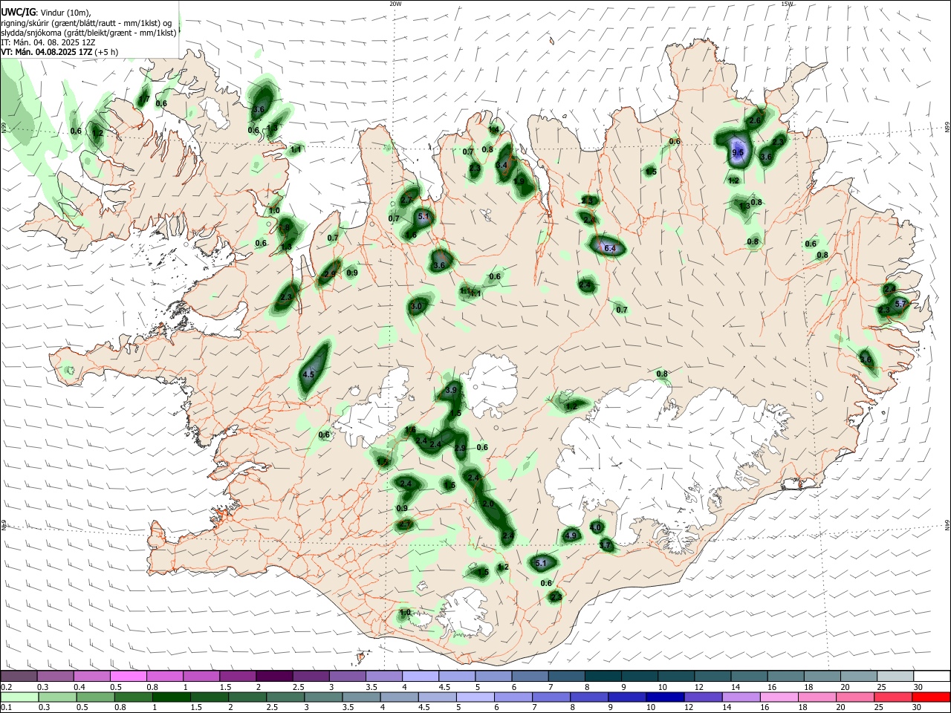This screenshot has width=951, height=713.
Task: Select the lilac swatch in the rain legend
Action: pyautogui.click(x=741, y=697)
